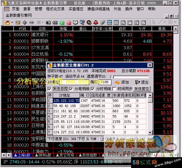Viewport: 182px width, 168px height.
Task: Select the four-way move arrows icon
Action: (x=25, y=23)
